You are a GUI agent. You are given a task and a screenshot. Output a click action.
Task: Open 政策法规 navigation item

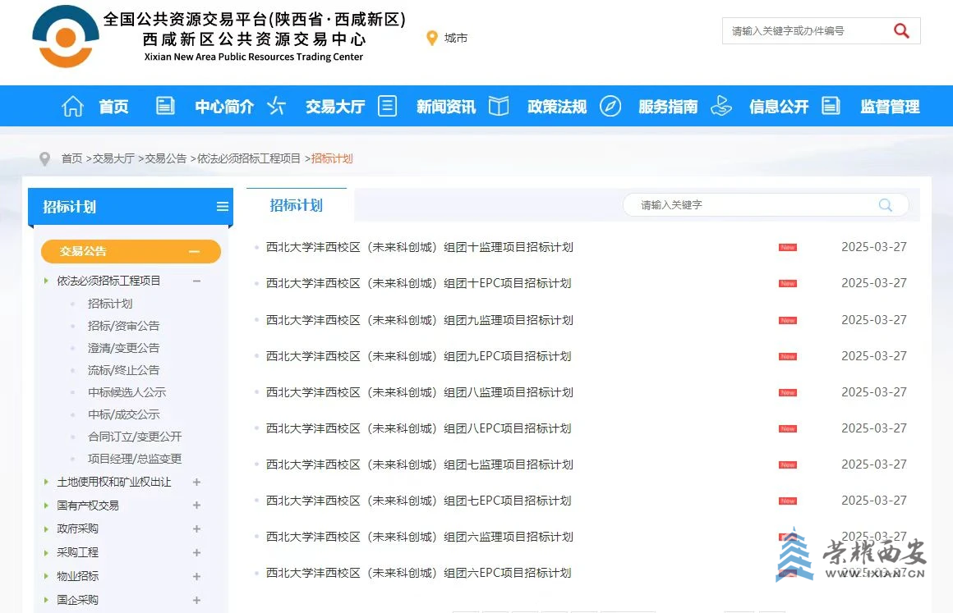click(x=557, y=107)
